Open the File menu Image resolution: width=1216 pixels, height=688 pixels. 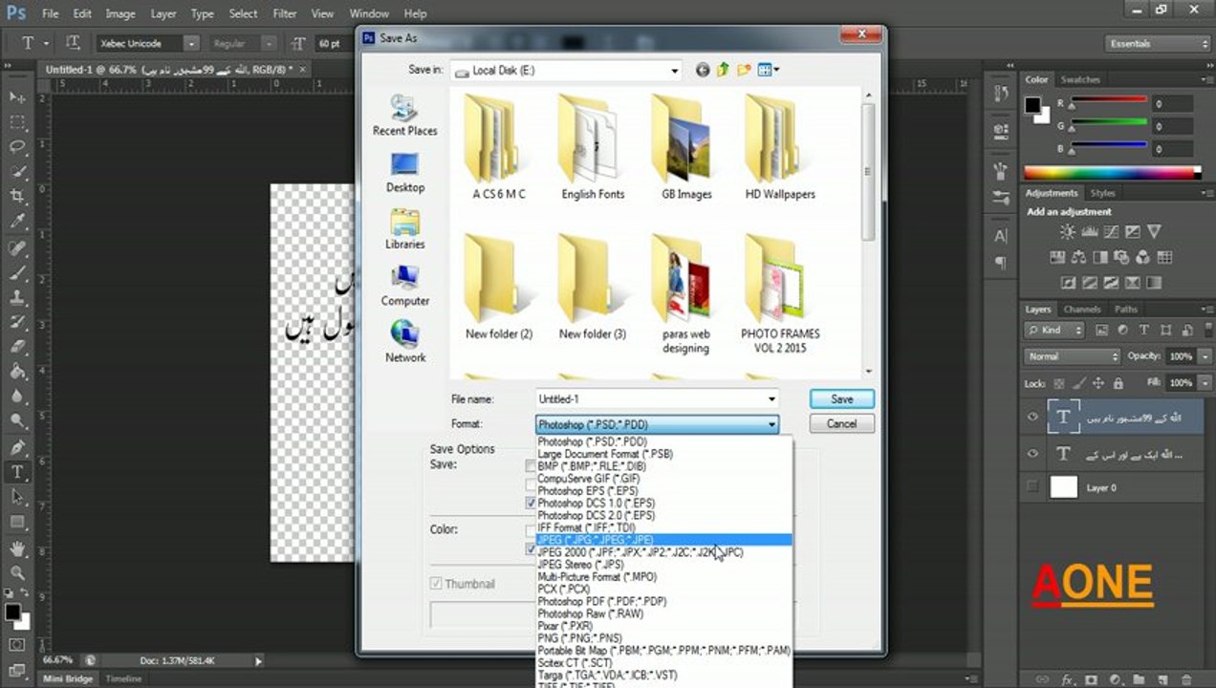click(x=50, y=14)
